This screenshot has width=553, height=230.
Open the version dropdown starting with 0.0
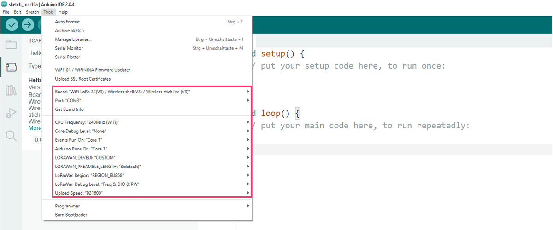[37, 139]
